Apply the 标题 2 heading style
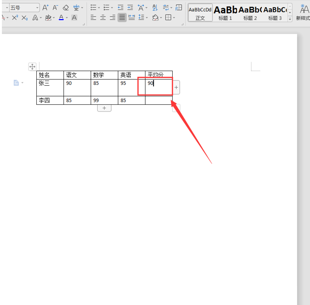Viewport: 310px width, 305px height. 250,13
